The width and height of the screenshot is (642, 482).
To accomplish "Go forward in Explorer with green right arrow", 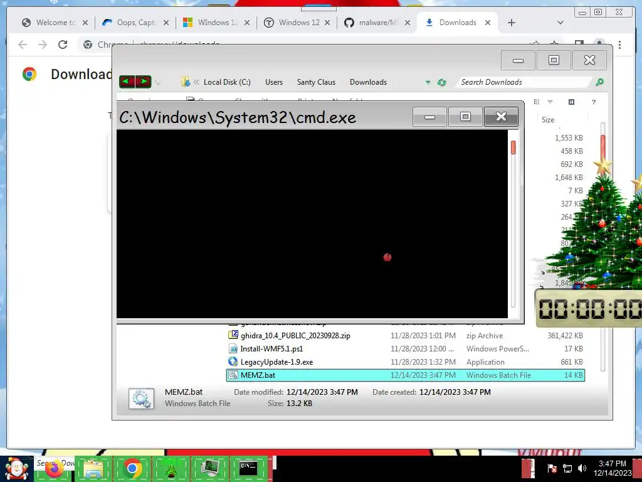I will pyautogui.click(x=144, y=82).
